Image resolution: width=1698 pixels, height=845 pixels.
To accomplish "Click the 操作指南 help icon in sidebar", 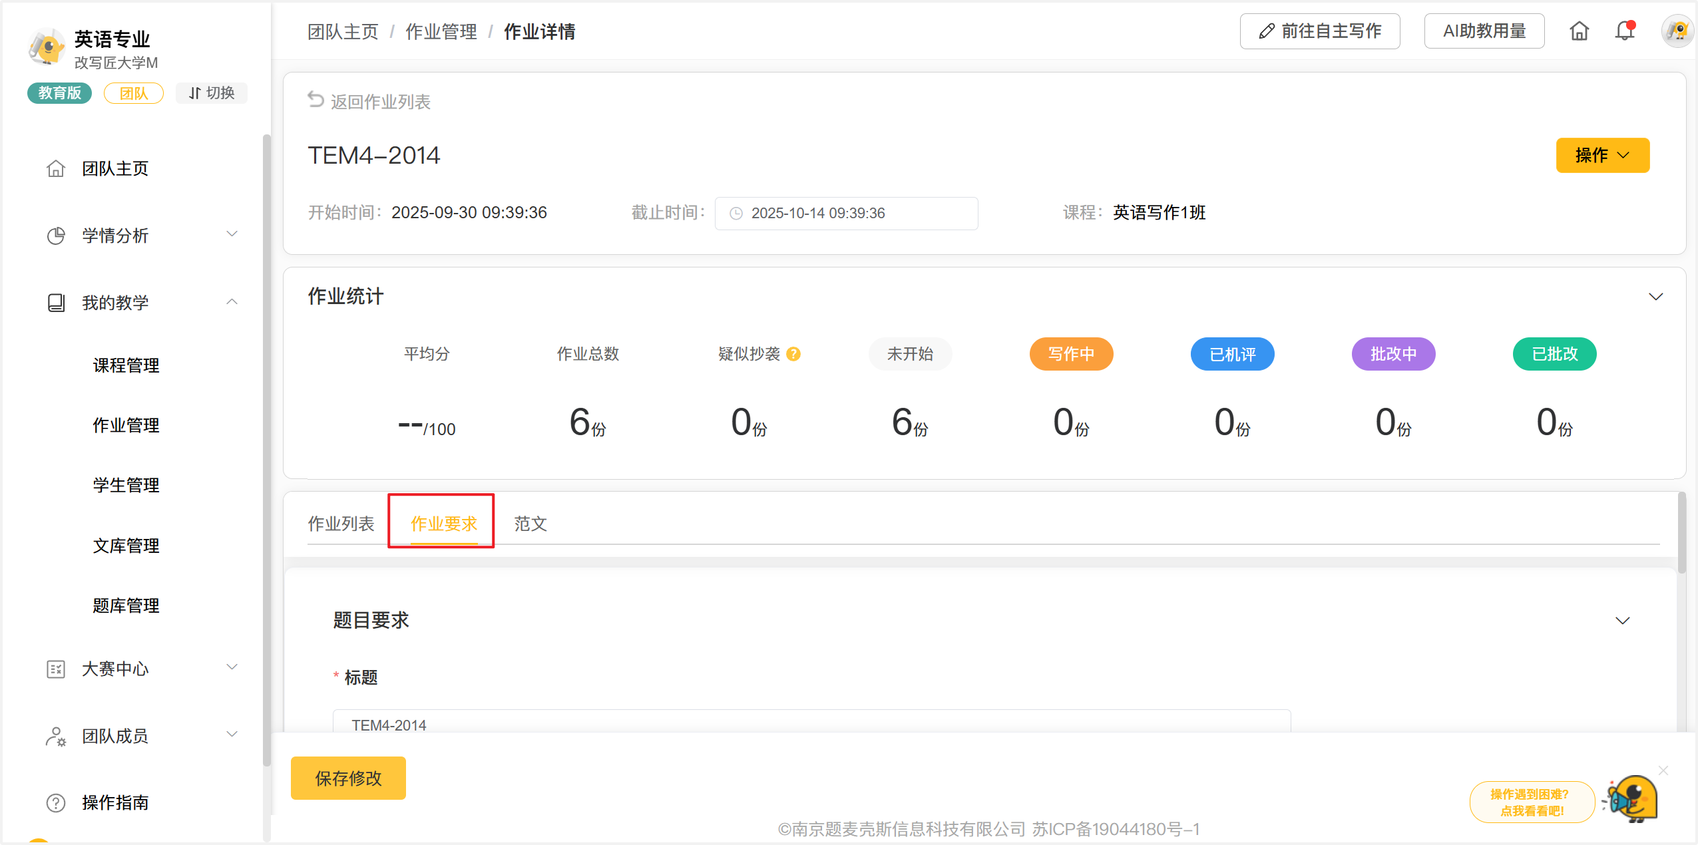I will click(56, 802).
